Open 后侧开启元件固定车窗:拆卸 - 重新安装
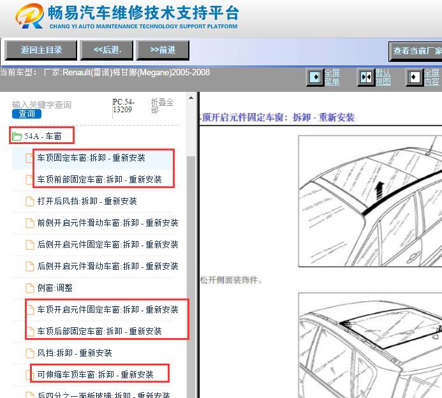 click(108, 244)
